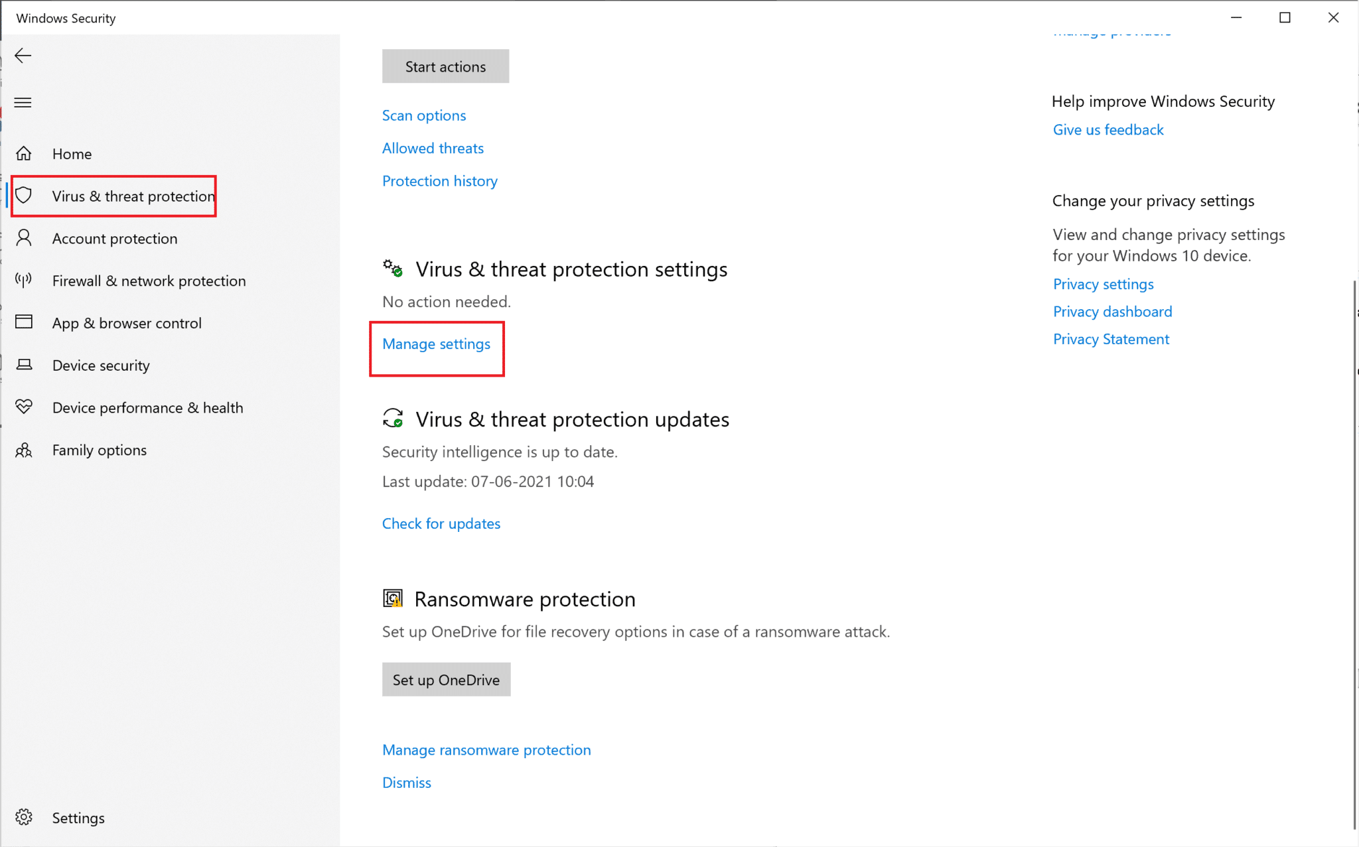Viewport: 1359px width, 847px height.
Task: Click Ransomware protection update icon
Action: tap(392, 598)
